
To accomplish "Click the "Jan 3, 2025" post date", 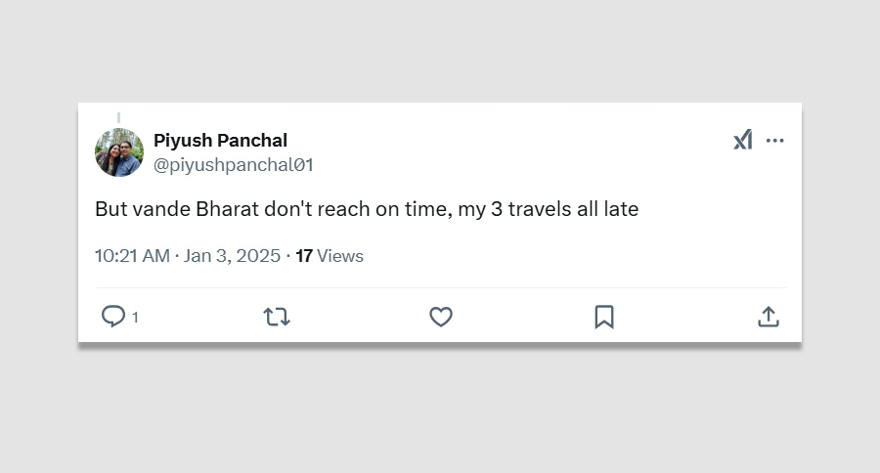I will (233, 256).
